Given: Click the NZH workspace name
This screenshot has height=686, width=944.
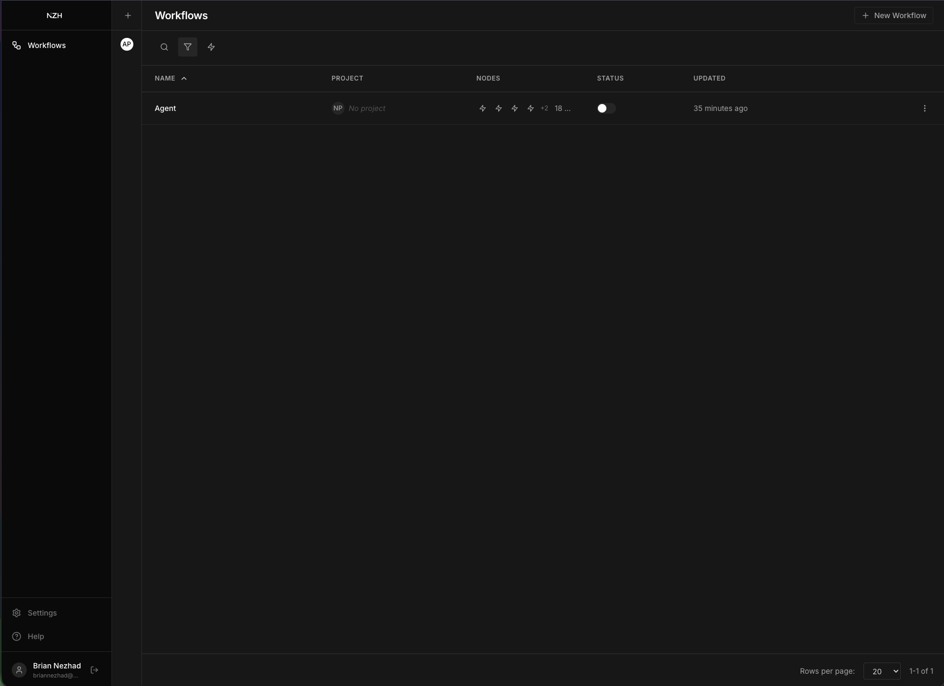Looking at the screenshot, I should point(54,15).
